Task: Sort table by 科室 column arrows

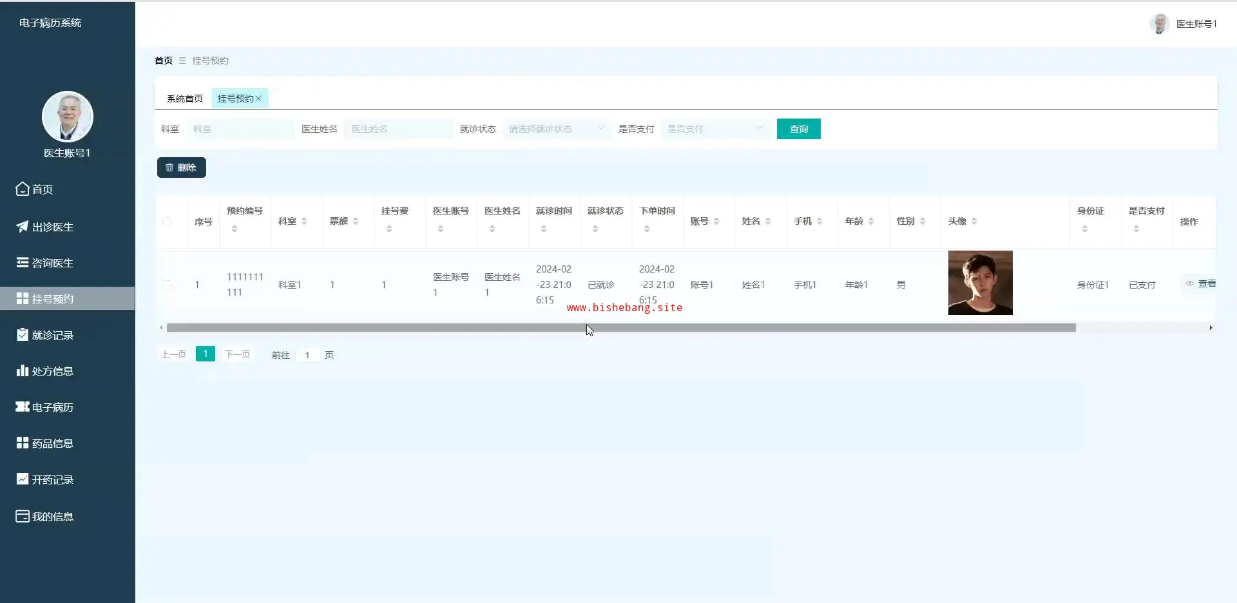Action: coord(304,222)
